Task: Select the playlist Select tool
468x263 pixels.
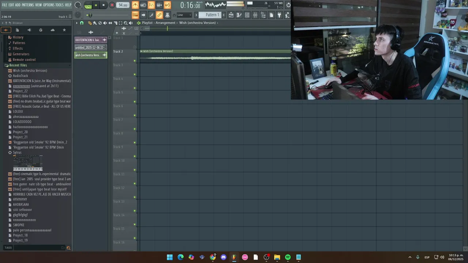Action: click(120, 23)
